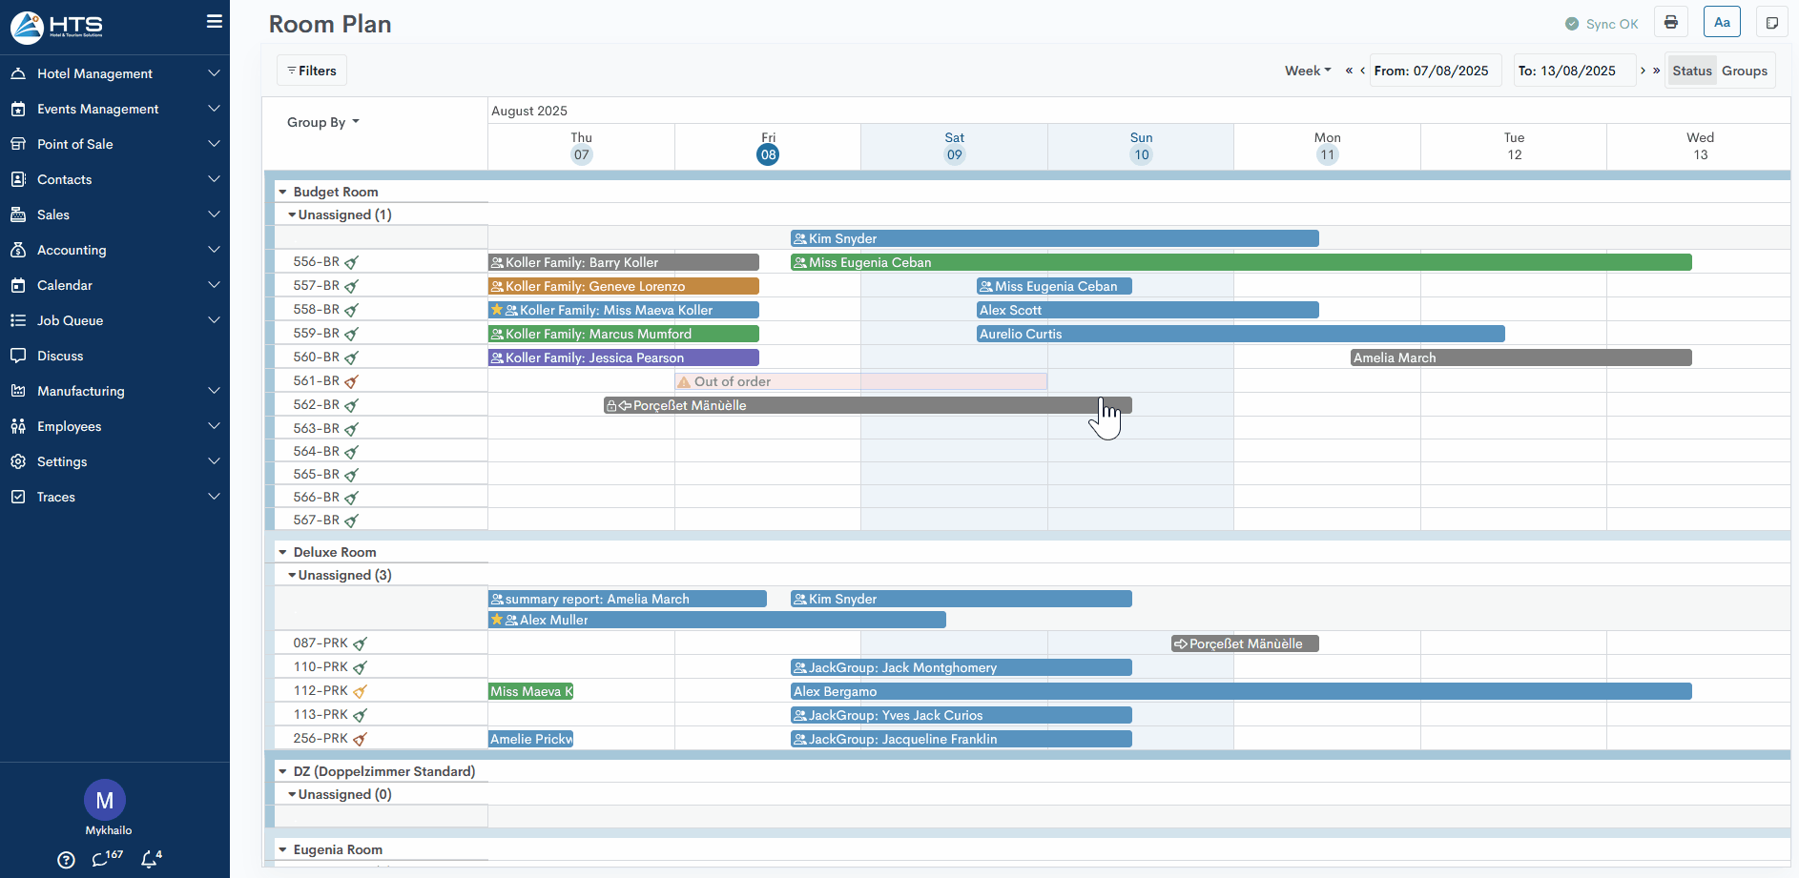Open the chat messages icon with 167
Screen dimensions: 1799x878
[x=101, y=859]
